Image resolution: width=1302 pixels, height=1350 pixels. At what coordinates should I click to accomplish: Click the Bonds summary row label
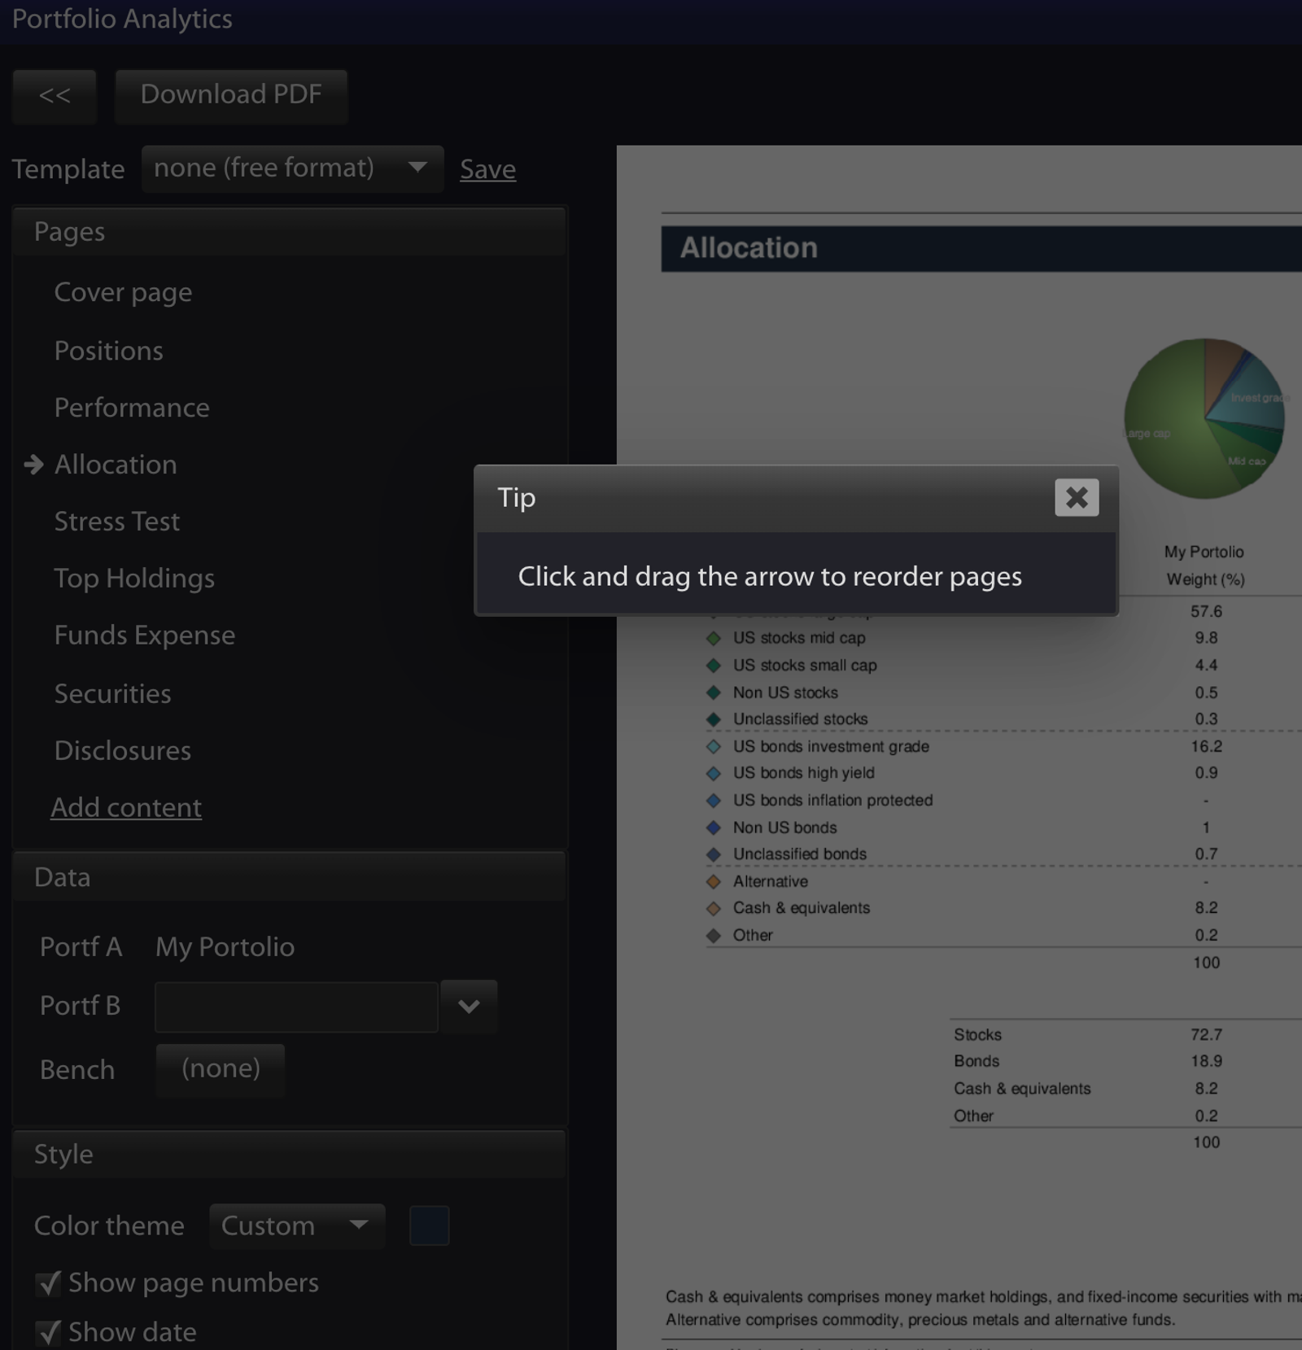coord(976,1061)
